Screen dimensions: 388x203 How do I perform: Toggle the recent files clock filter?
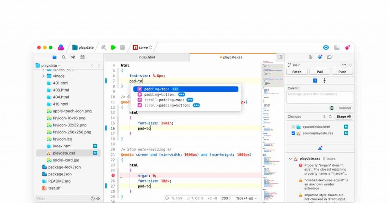coord(92,198)
